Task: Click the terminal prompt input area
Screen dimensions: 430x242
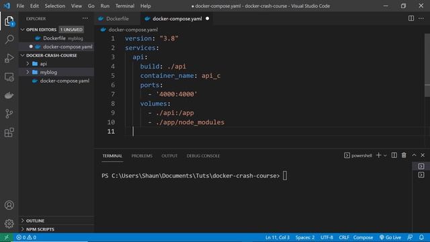Action: (285, 175)
